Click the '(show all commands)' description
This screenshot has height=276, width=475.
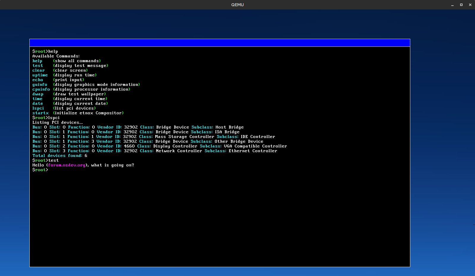(77, 61)
